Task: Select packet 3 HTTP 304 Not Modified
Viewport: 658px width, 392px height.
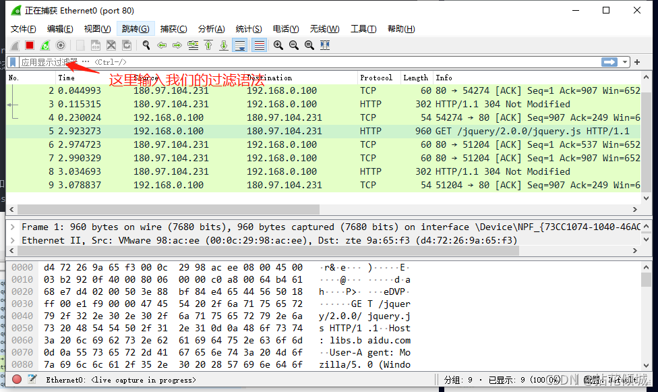Action: 324,104
